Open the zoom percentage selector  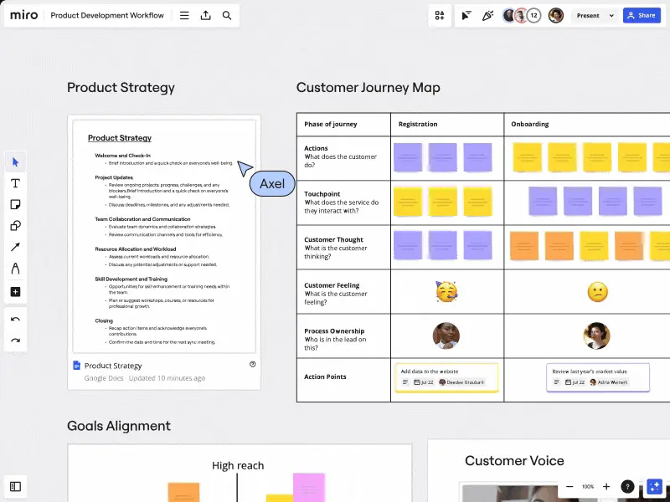click(x=587, y=486)
